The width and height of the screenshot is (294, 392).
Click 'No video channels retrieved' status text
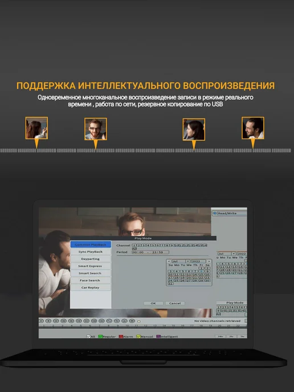(x=217, y=321)
